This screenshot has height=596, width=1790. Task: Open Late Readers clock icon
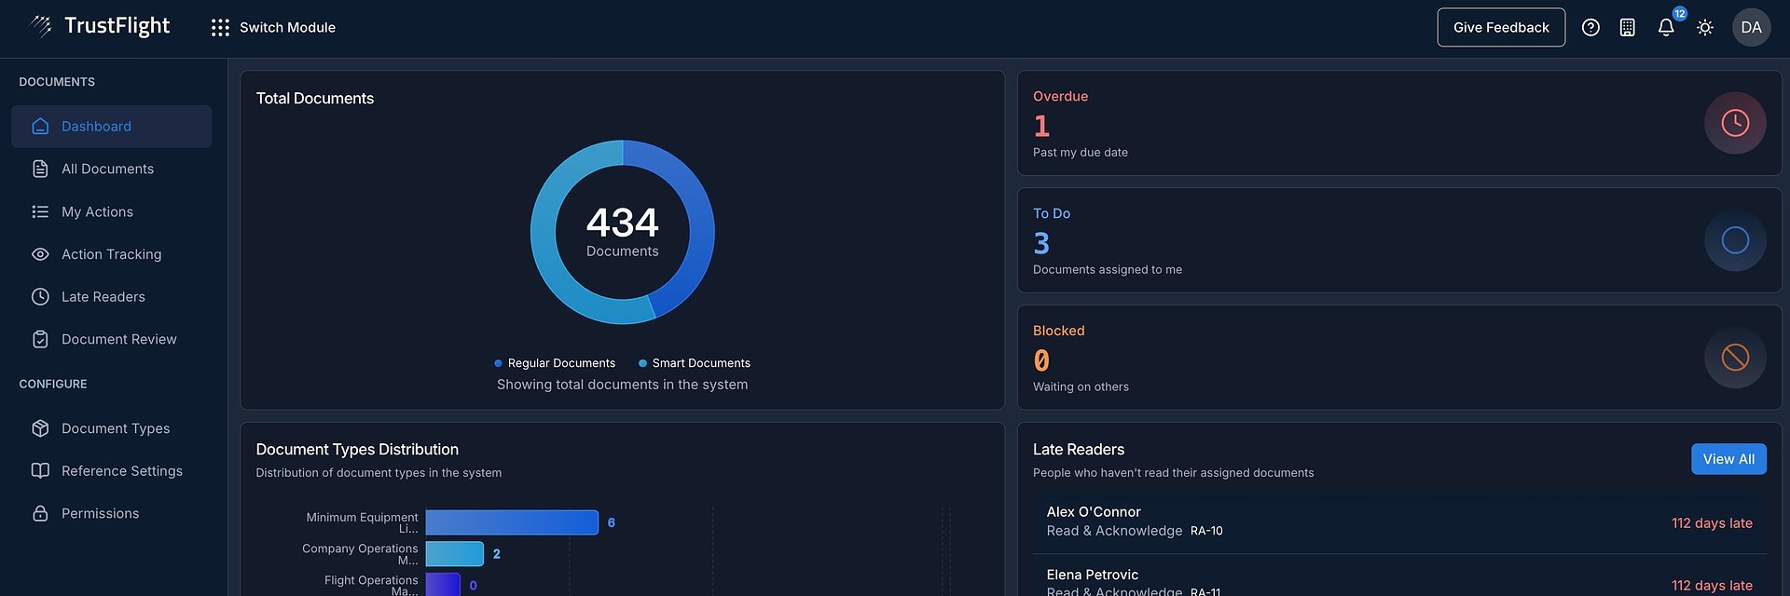[x=40, y=297]
